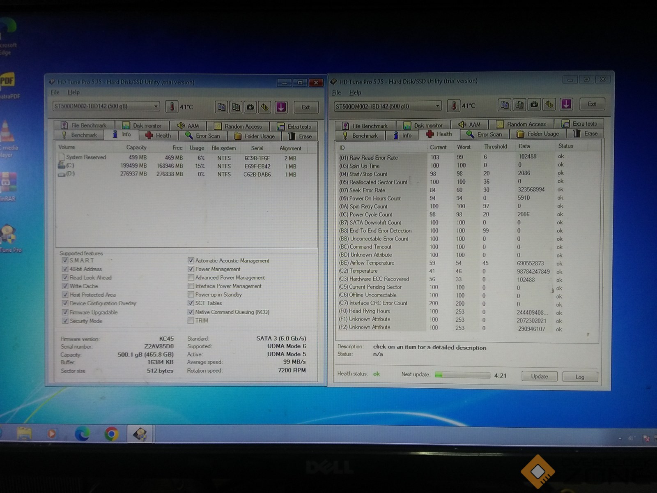Viewport: 657px width, 493px height.
Task: Switch to Health tab in left window
Action: pos(158,136)
